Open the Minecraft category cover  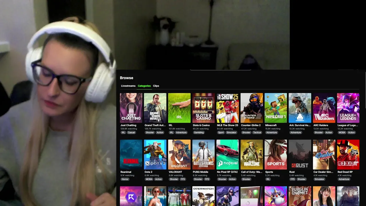(x=276, y=108)
